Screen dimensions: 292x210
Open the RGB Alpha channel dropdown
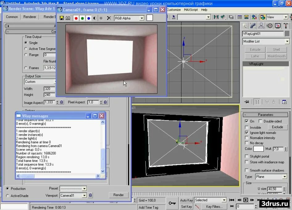[141, 18]
